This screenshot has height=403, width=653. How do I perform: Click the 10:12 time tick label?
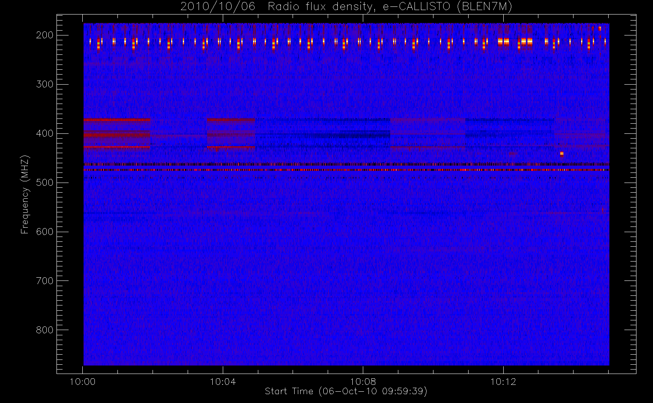pyautogui.click(x=503, y=382)
